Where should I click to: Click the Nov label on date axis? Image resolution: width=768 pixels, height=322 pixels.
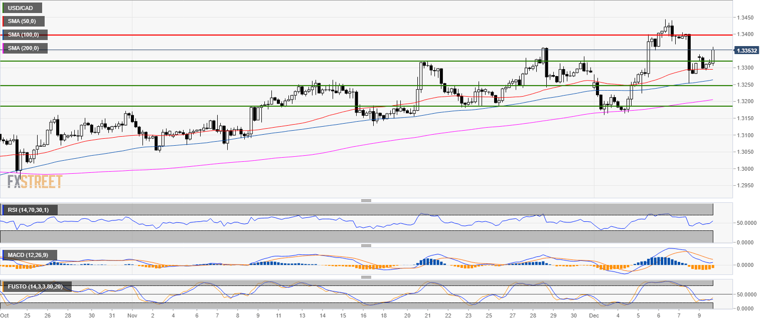[x=132, y=316]
